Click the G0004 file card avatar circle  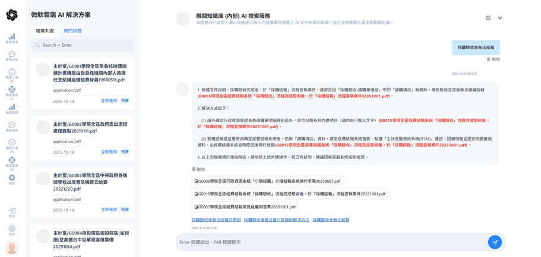click(x=43, y=236)
